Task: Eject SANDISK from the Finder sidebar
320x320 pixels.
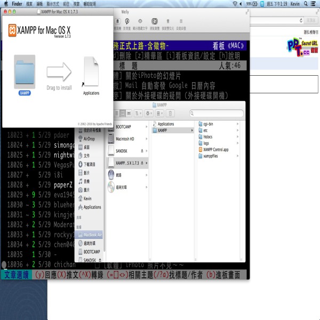Action: coord(100,260)
